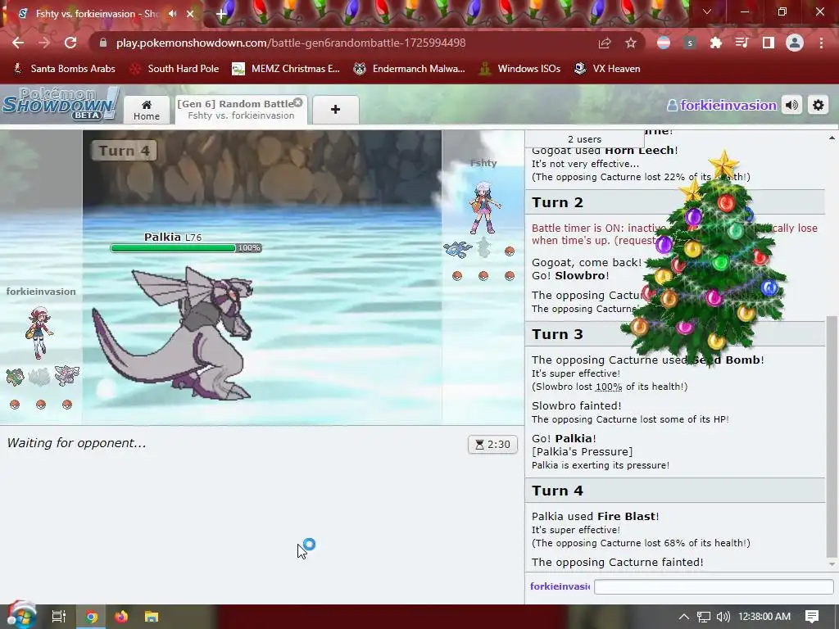Open Windows notification center

click(812, 617)
